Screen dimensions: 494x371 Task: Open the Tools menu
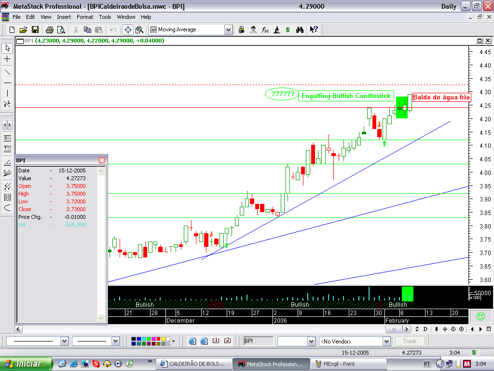click(105, 17)
